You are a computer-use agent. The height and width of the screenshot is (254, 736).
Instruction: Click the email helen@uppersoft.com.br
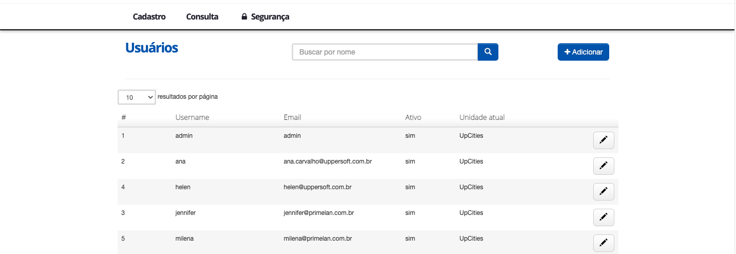(x=317, y=187)
